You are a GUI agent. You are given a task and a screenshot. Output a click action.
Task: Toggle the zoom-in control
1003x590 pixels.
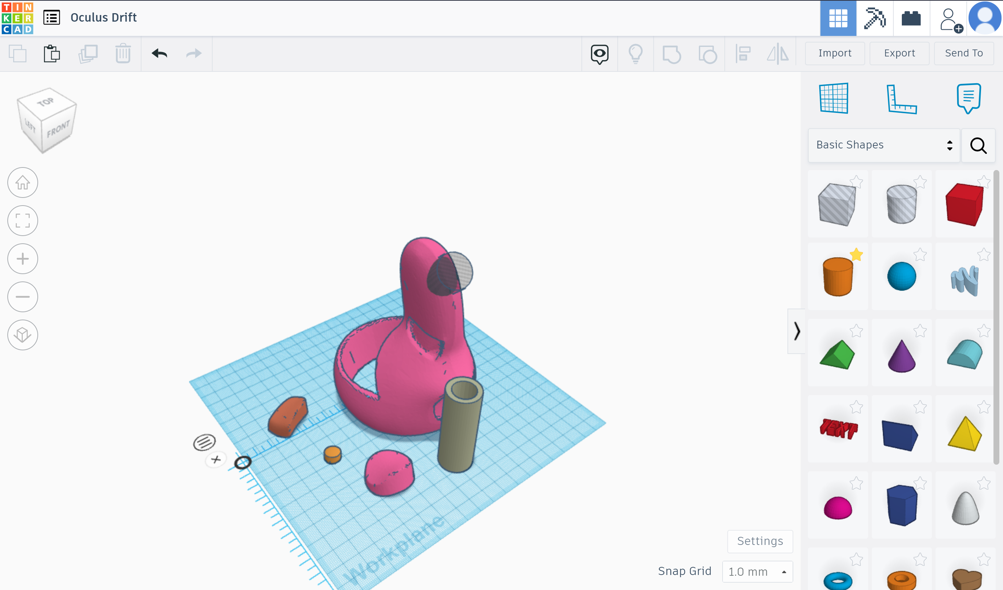23,258
